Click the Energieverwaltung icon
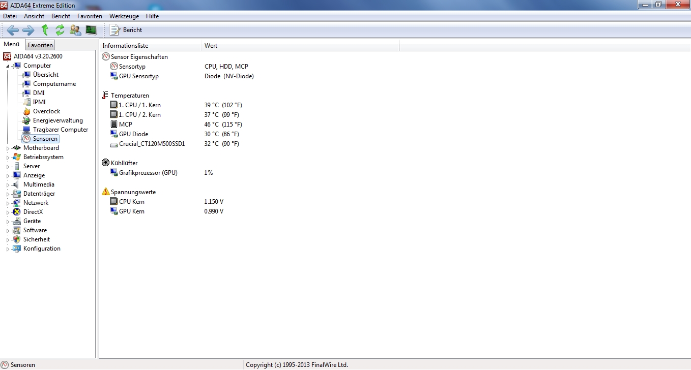Screen dimensions: 691x370 (x=26, y=120)
